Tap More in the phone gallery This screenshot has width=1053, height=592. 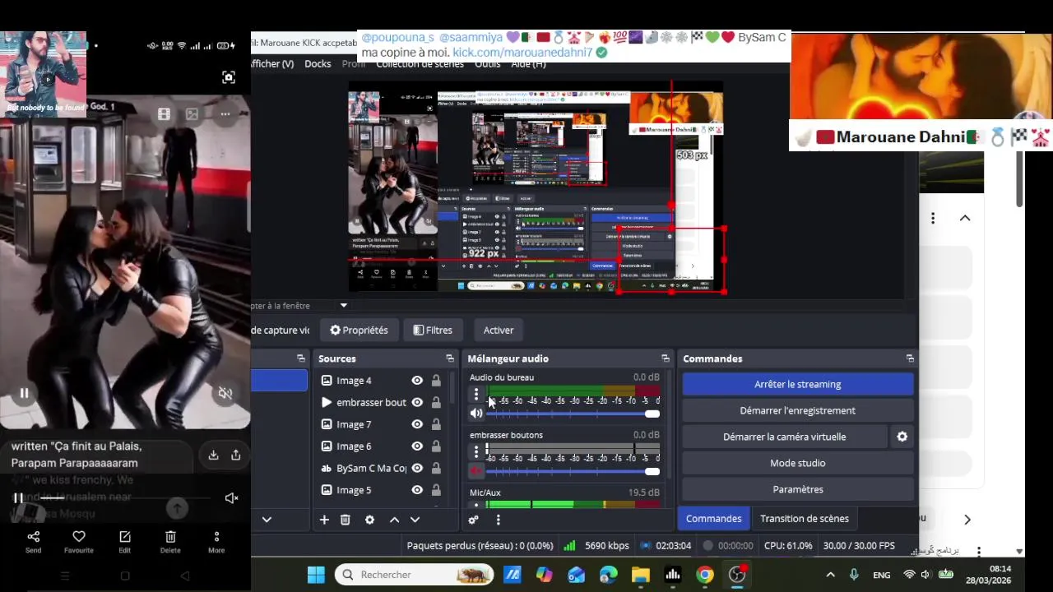(216, 542)
